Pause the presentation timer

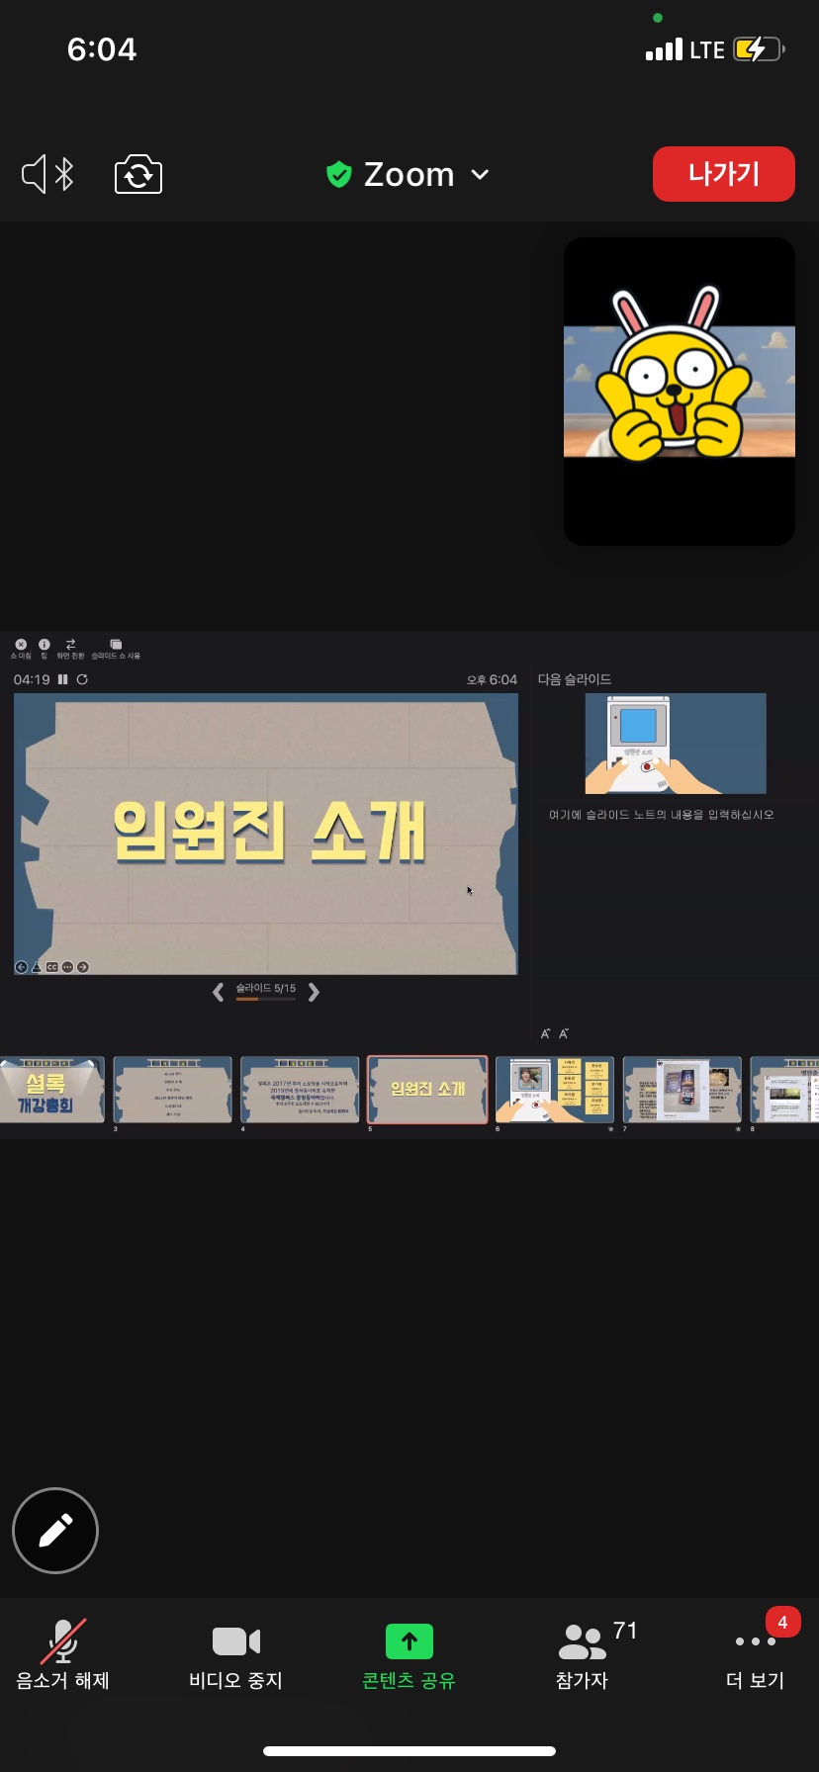(63, 679)
